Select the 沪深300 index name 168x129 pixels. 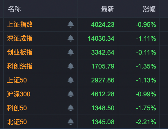click(x=19, y=94)
